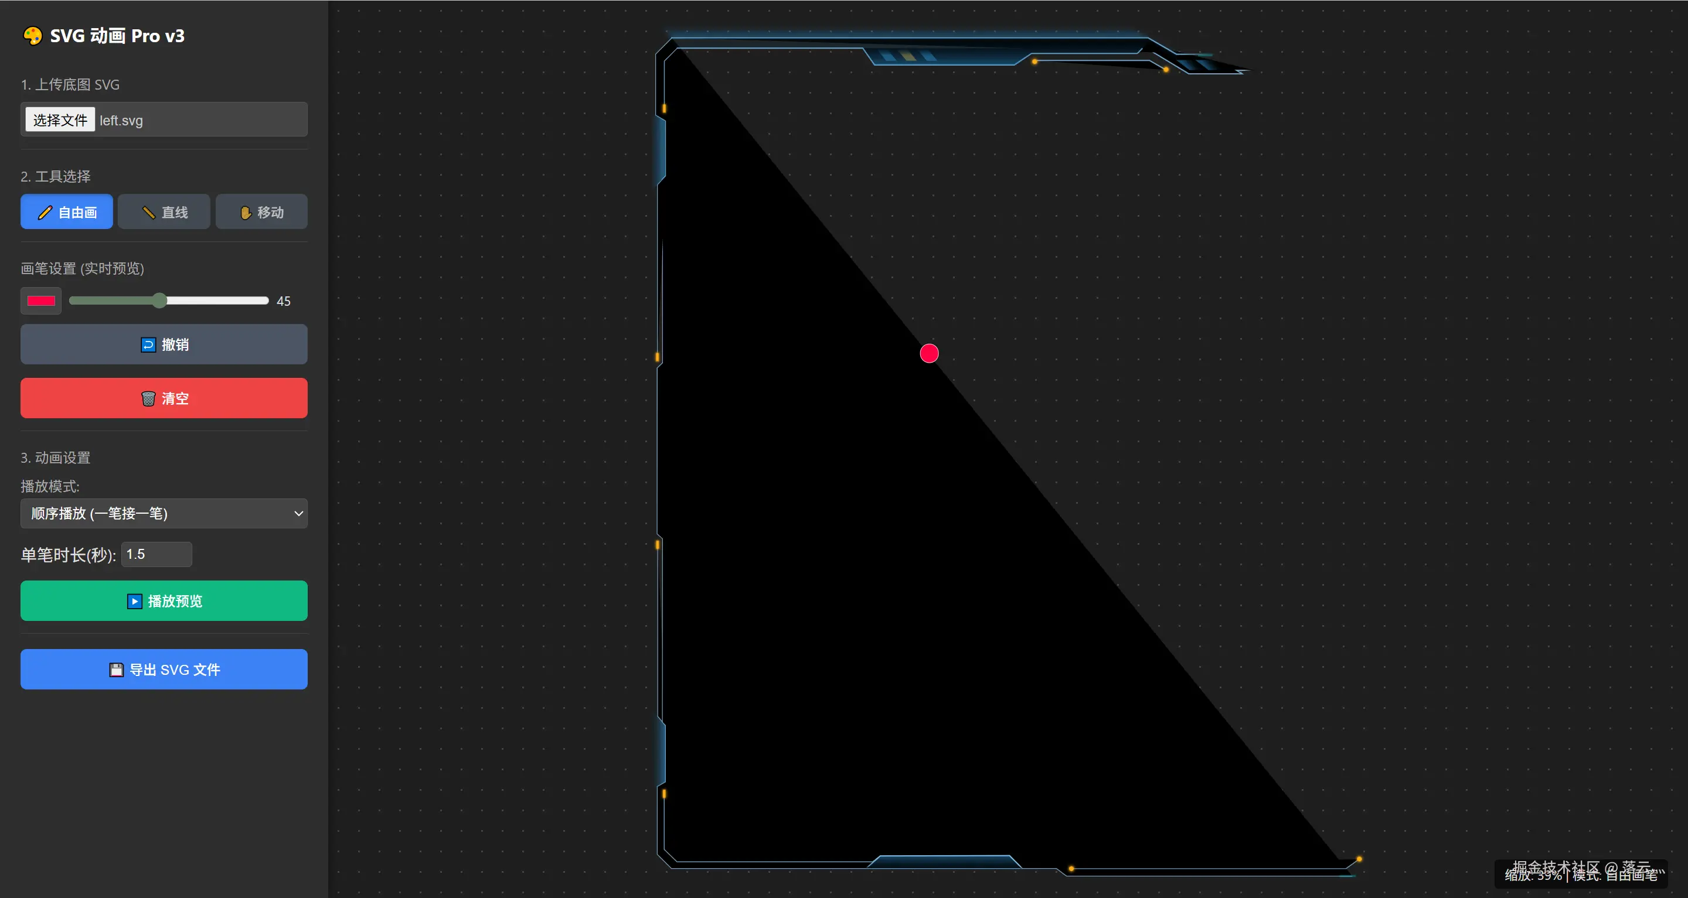This screenshot has width=1688, height=898.
Task: Select the 移动 hand move tool
Action: coord(261,211)
